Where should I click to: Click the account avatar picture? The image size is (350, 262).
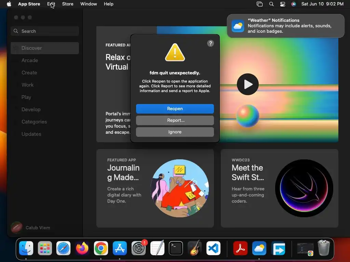click(x=16, y=228)
